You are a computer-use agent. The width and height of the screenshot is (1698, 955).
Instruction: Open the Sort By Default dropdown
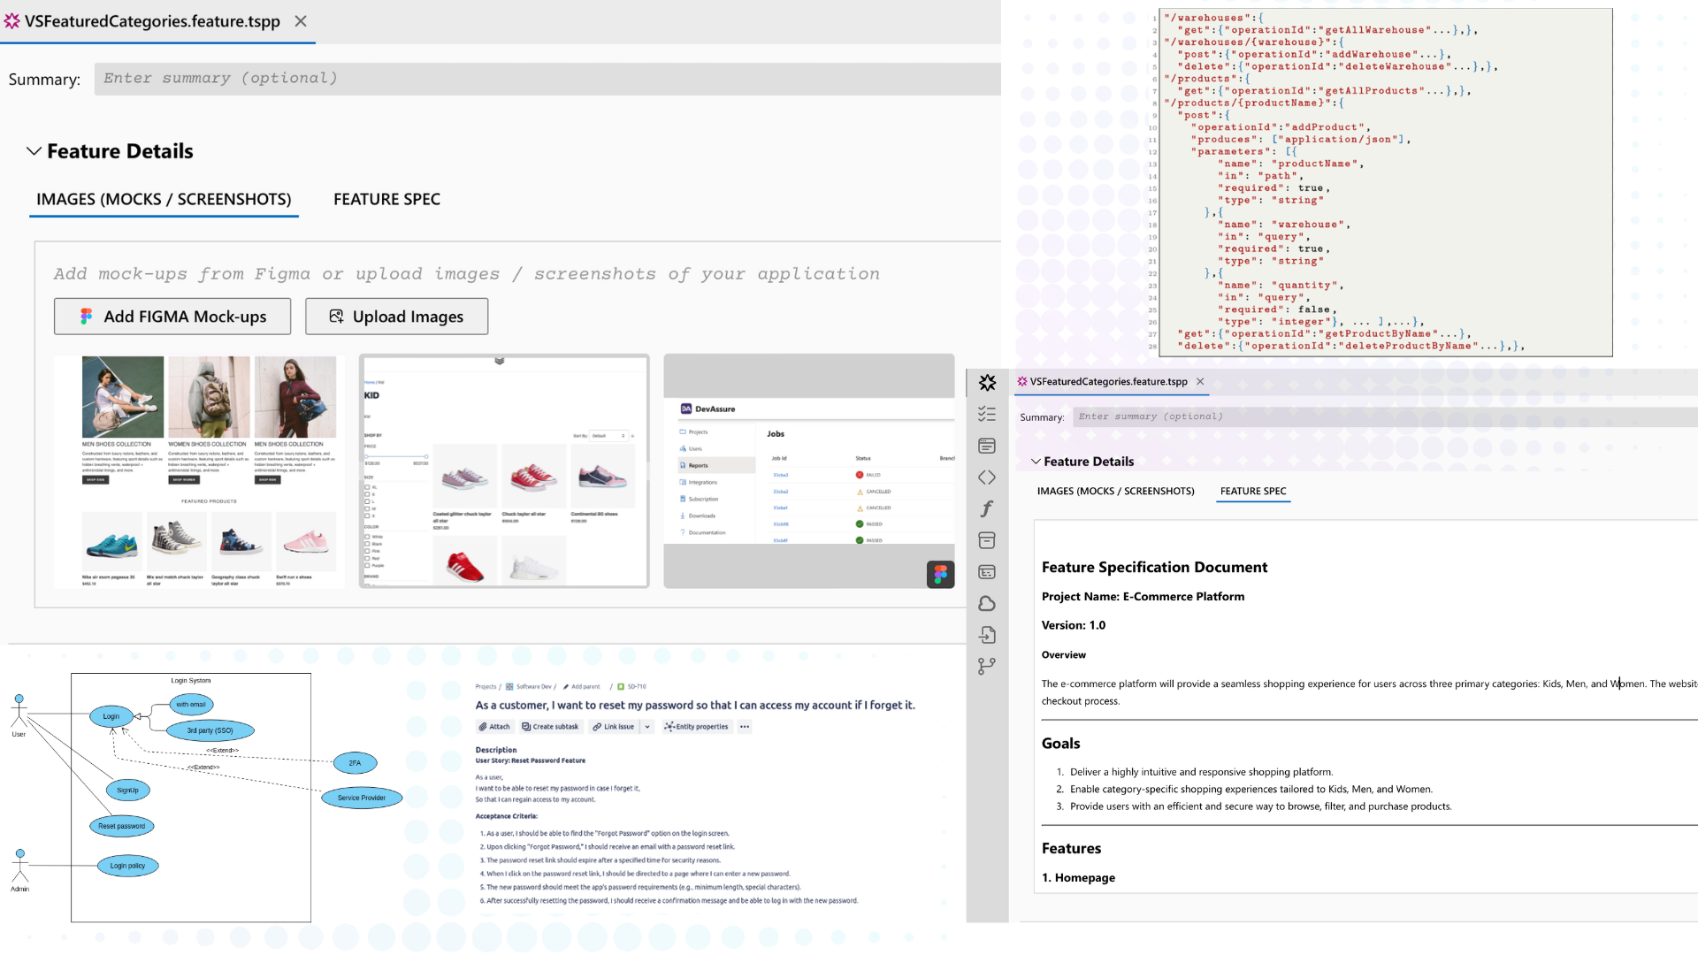[608, 436]
